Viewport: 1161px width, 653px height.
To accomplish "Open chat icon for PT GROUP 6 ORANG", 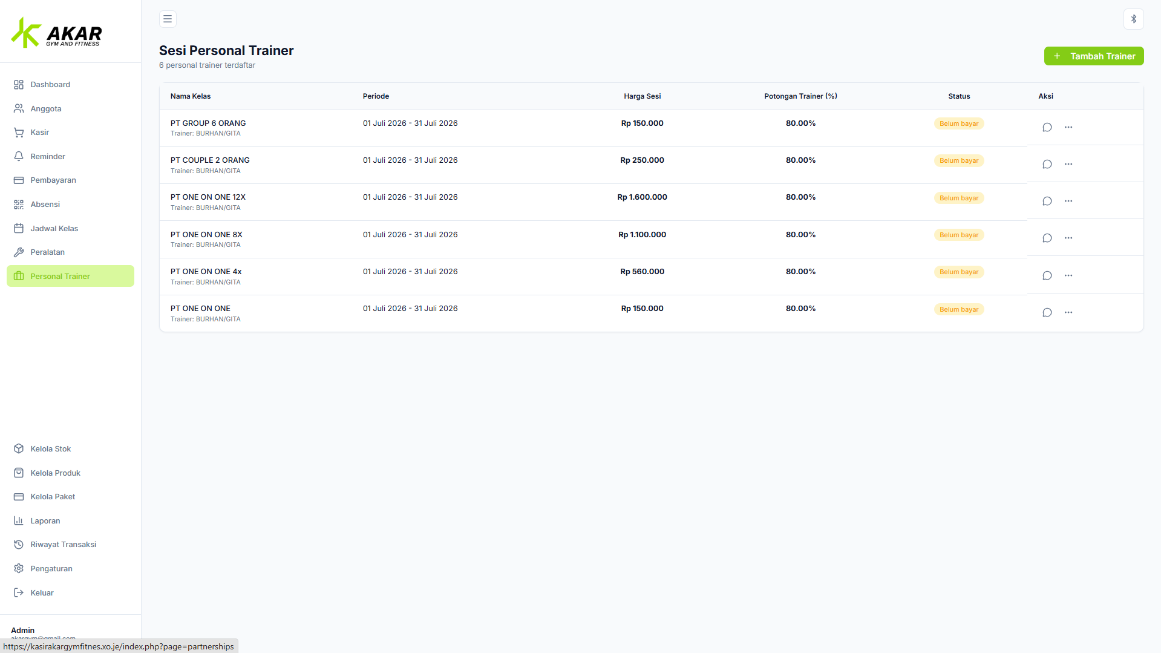I will (x=1047, y=127).
